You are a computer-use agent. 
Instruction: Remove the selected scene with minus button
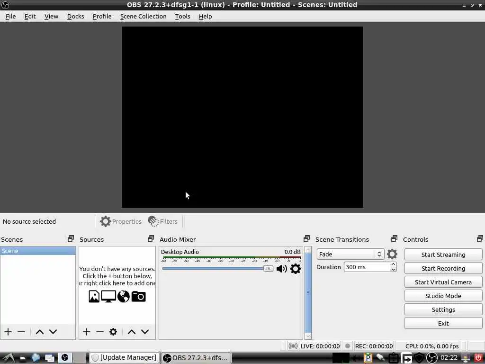[21, 332]
